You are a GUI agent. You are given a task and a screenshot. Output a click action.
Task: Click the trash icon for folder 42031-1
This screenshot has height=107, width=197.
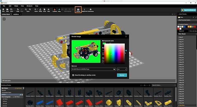(22, 95)
